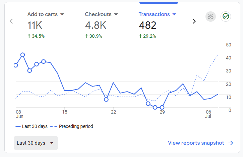This screenshot has width=243, height=157.
Task: Open the Last 30 days date range selector
Action: pyautogui.click(x=36, y=143)
